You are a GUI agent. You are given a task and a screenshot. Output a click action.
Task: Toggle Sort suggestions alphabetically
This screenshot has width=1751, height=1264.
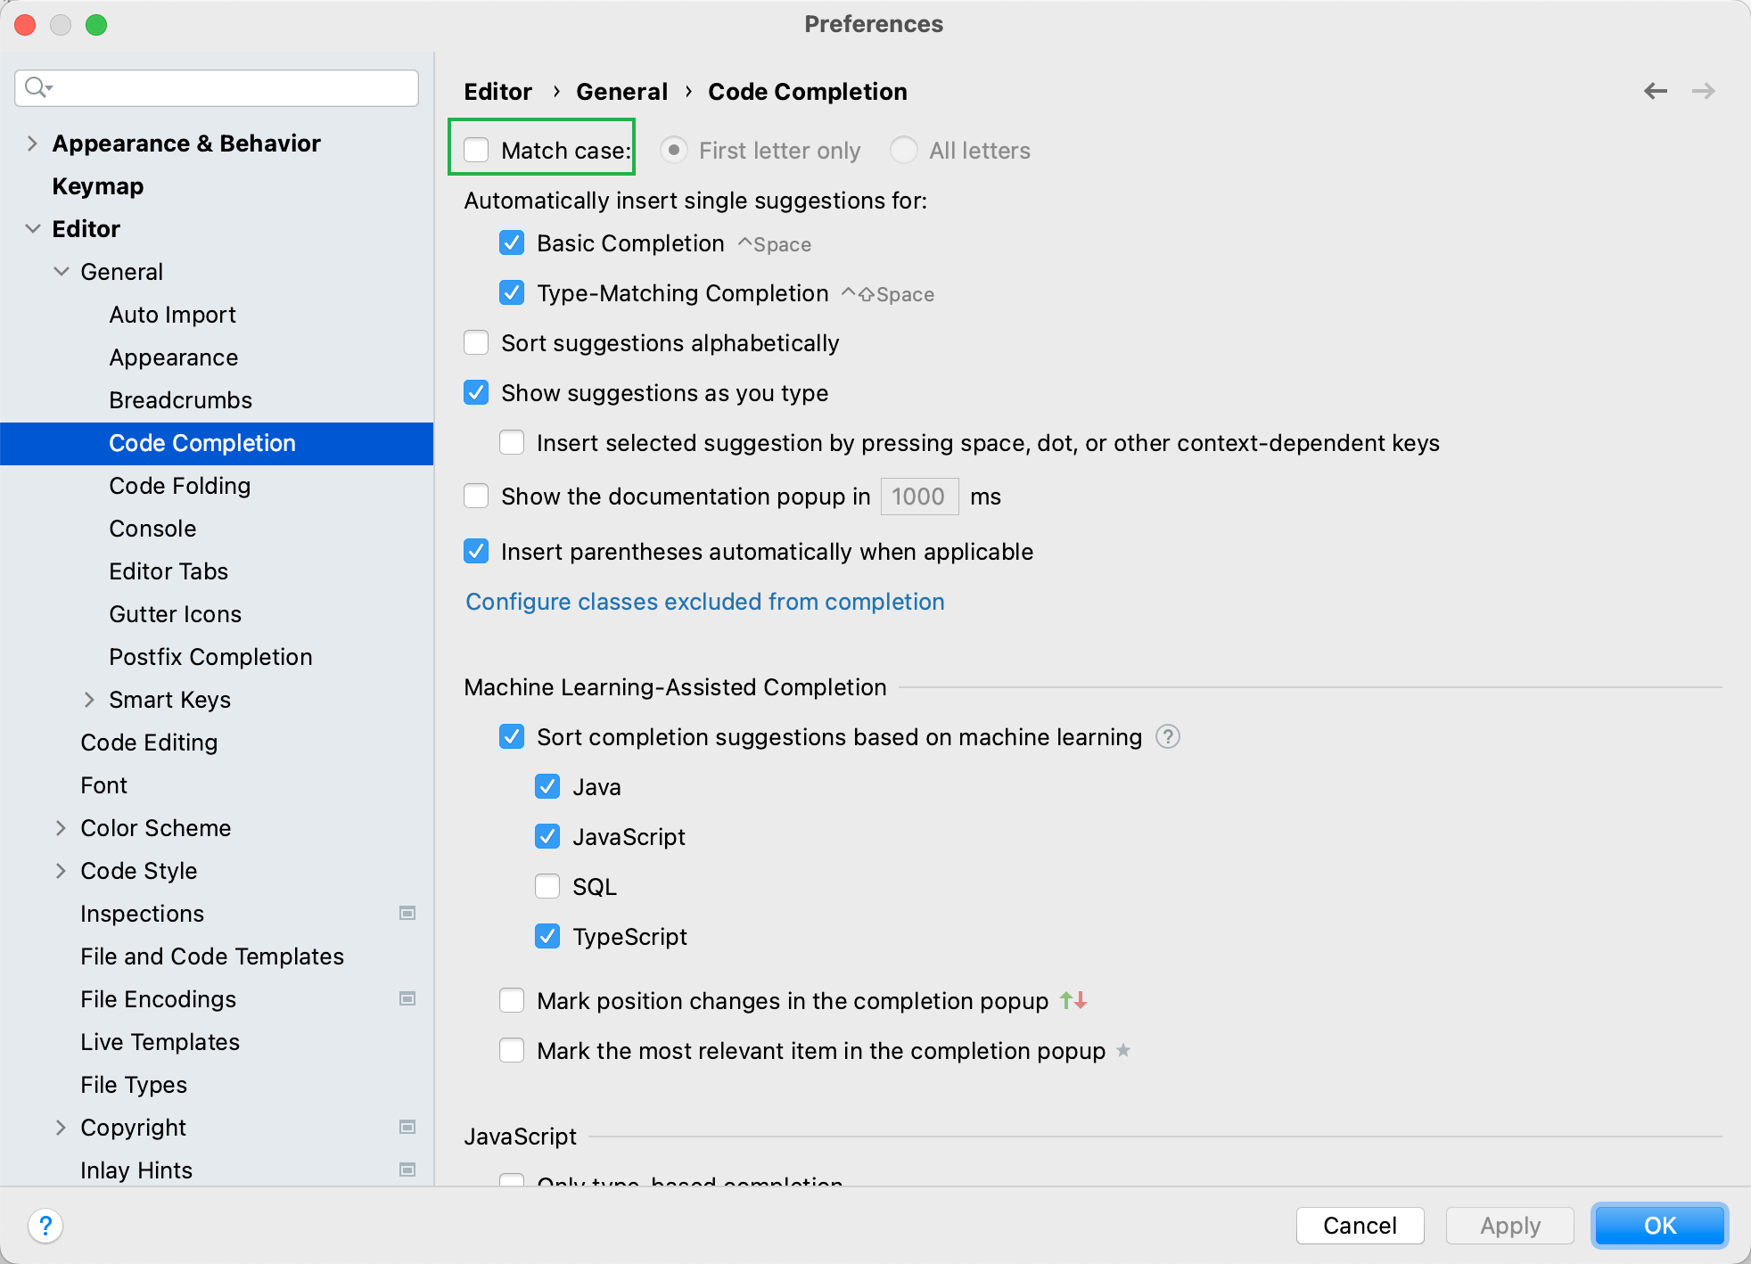tap(477, 343)
